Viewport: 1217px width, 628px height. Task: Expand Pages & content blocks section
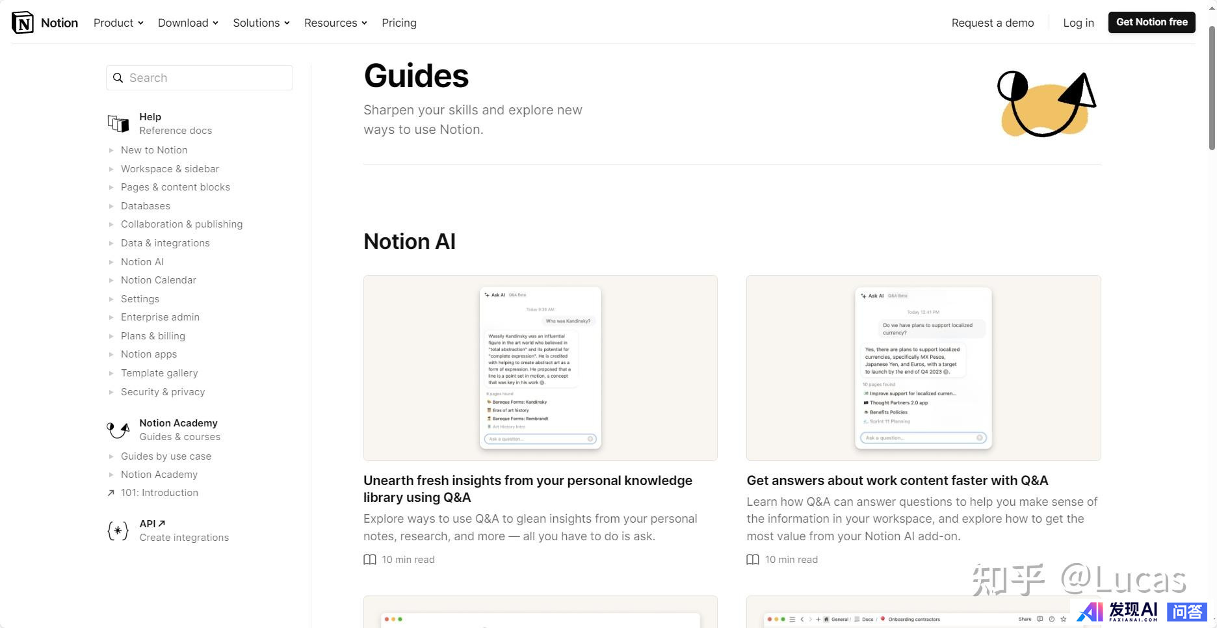click(111, 187)
